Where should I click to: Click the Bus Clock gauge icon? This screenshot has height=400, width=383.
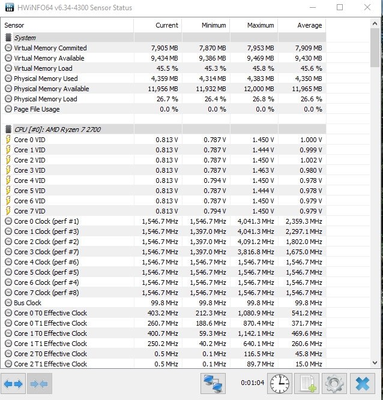click(x=8, y=303)
